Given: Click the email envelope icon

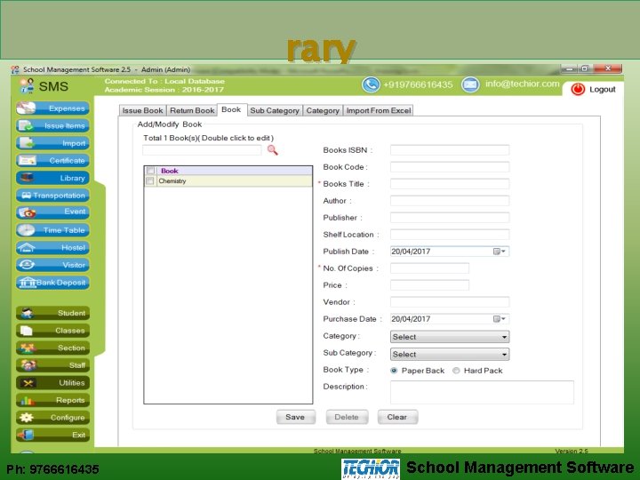Looking at the screenshot, I should 470,85.
